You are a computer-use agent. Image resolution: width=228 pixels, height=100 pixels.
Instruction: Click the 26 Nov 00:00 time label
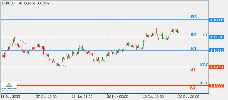pos(118,97)
